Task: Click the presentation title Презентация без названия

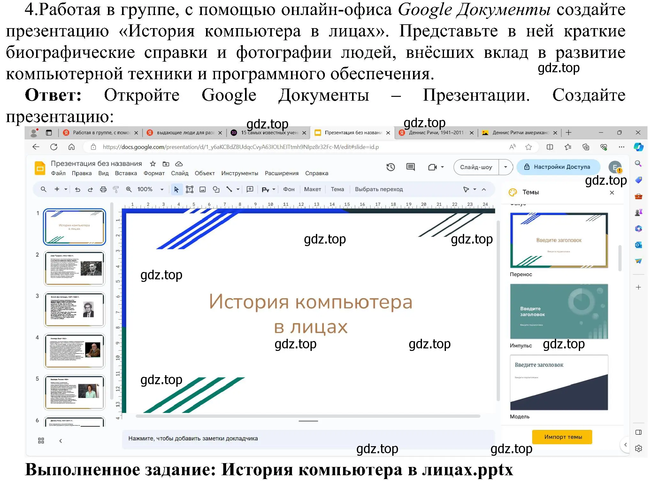Action: pos(96,164)
